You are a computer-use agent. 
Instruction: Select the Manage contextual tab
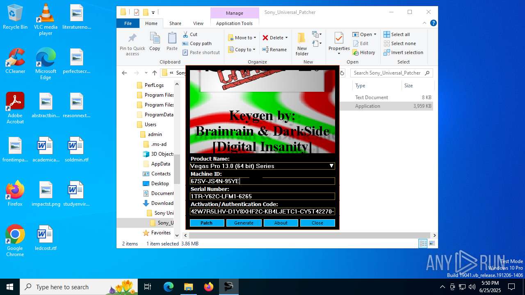235,13
